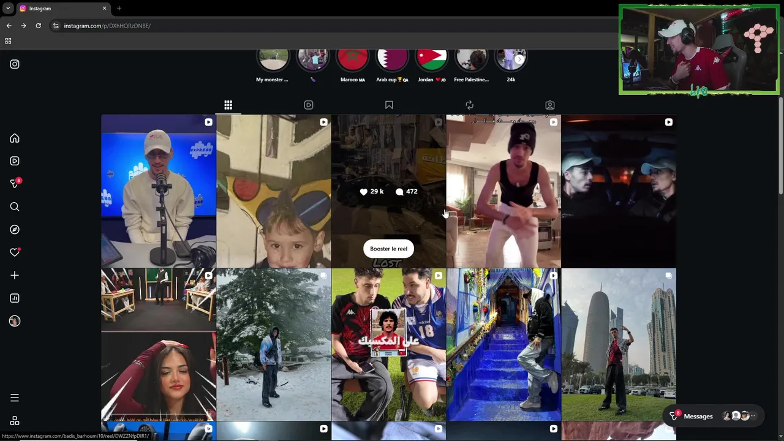Click the 'Booster le reel' button
The height and width of the screenshot is (441, 784).
[388, 249]
